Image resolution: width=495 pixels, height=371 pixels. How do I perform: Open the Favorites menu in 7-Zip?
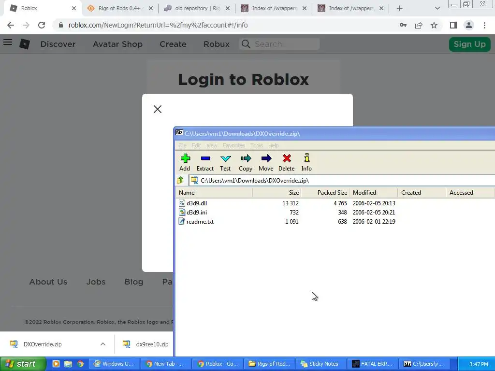click(x=233, y=145)
